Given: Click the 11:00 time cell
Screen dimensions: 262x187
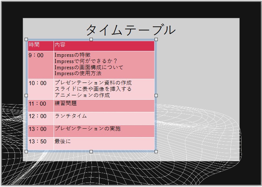Looking at the screenshot, I should [41, 106].
